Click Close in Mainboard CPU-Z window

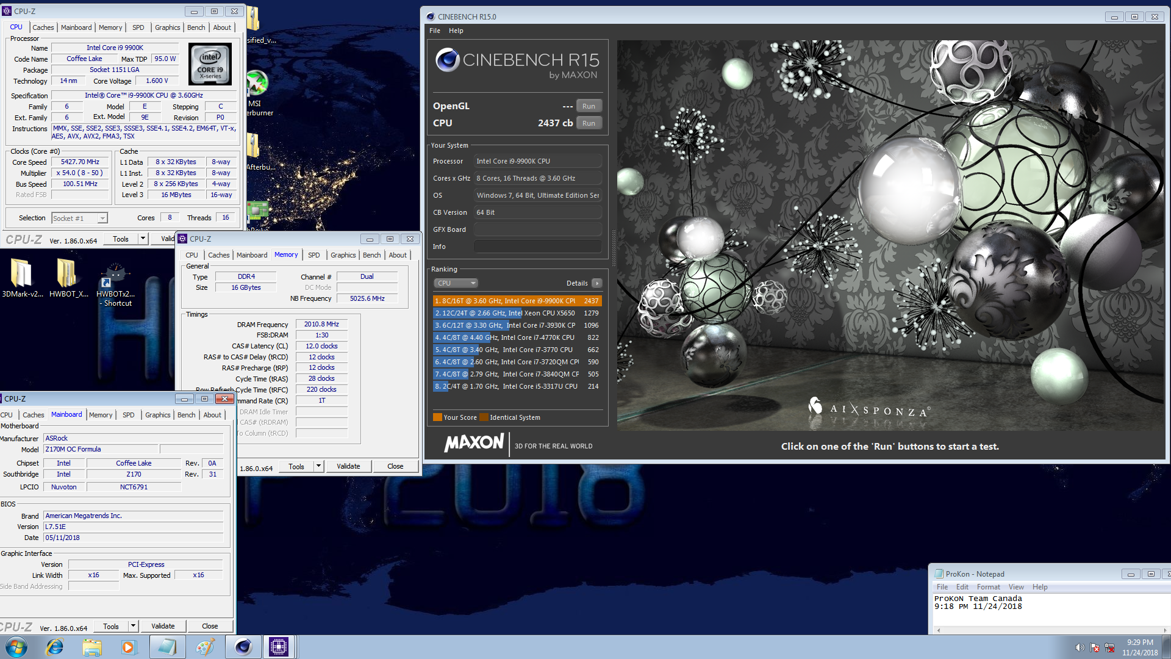pyautogui.click(x=210, y=626)
